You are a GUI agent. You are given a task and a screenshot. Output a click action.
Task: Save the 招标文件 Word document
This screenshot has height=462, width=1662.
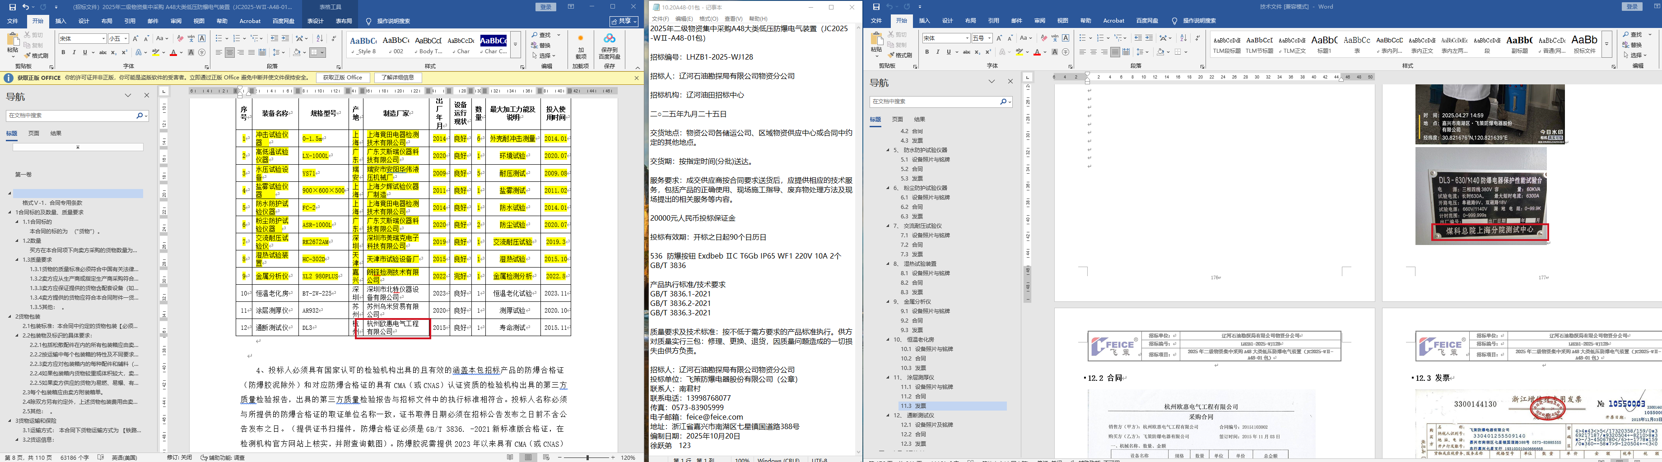pos(12,7)
